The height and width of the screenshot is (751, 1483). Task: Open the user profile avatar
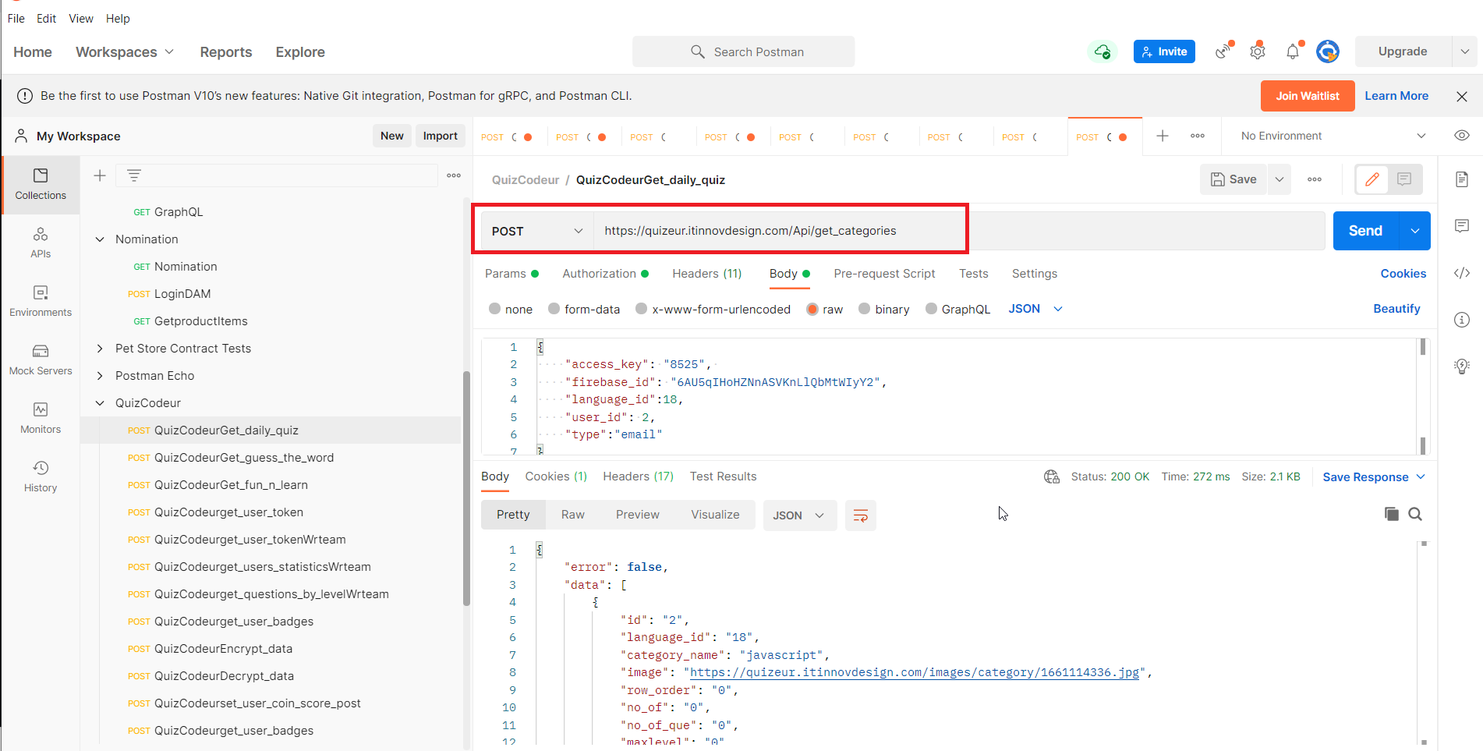click(1328, 51)
